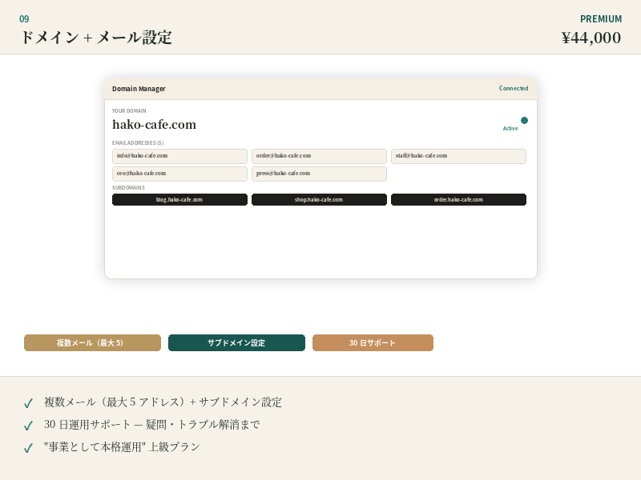This screenshot has height=480, width=641.
Task: Click the ドメイン＋メール設定 heading
Action: (96, 38)
